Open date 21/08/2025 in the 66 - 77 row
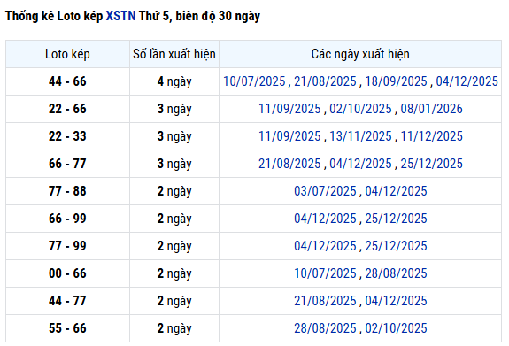Image resolution: width=509 pixels, height=346 pixels. tap(289, 164)
